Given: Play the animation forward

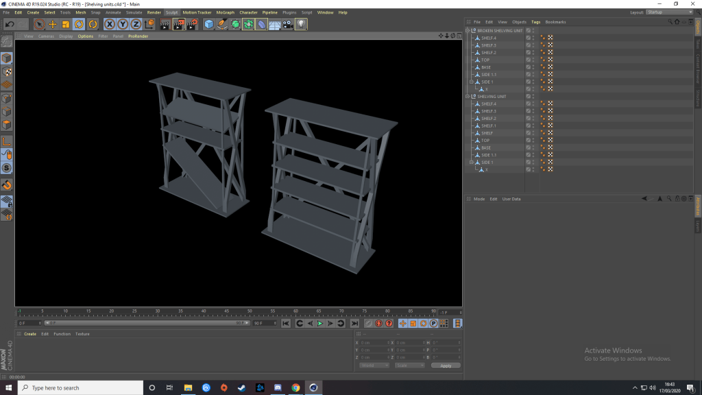Looking at the screenshot, I should (x=320, y=323).
